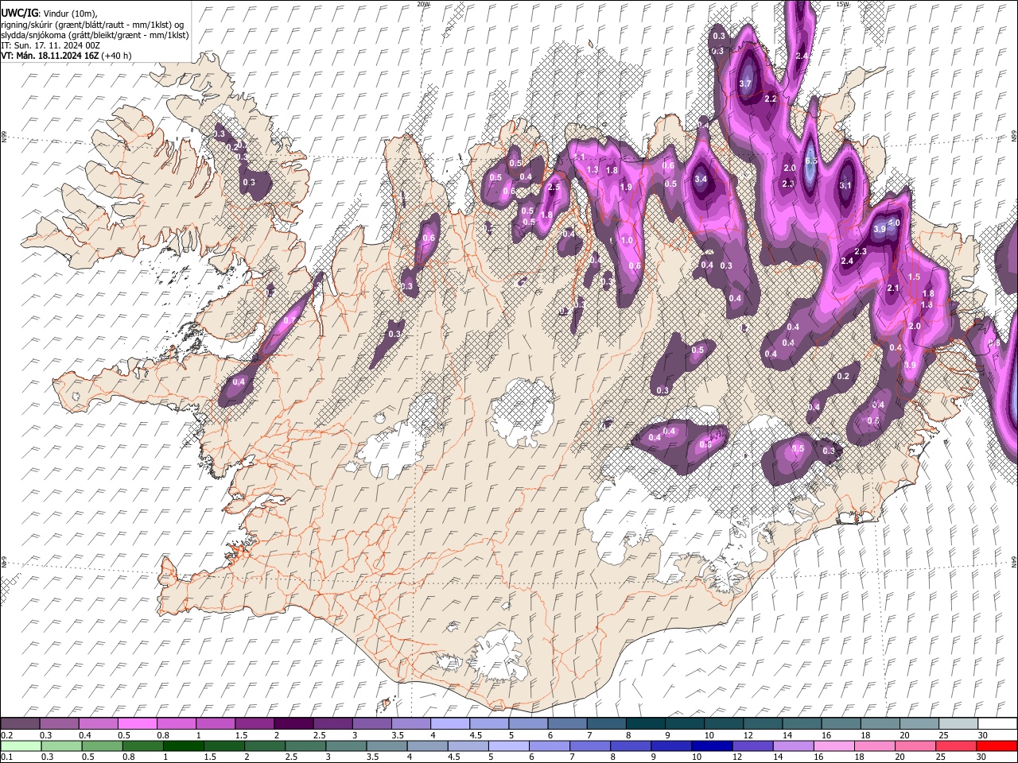Pick the darkest green swatch at 1 in the lower legend row

coord(184,746)
